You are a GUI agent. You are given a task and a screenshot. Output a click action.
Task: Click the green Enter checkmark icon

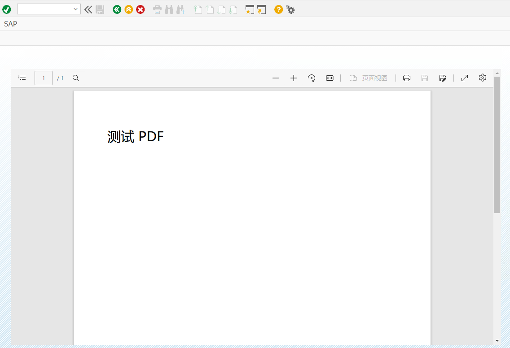6,9
